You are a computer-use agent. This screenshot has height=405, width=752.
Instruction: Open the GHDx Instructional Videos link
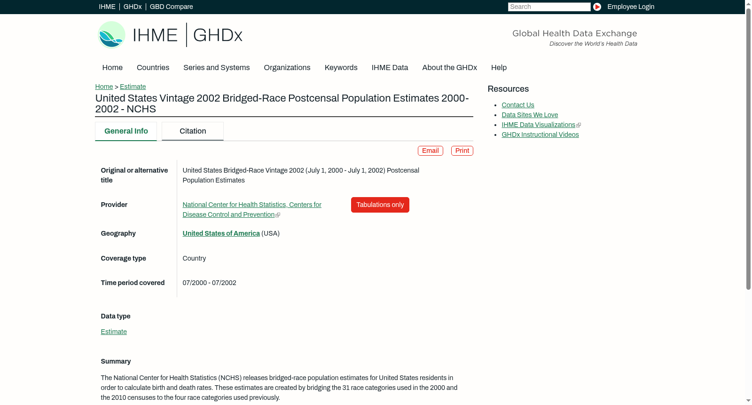point(540,135)
